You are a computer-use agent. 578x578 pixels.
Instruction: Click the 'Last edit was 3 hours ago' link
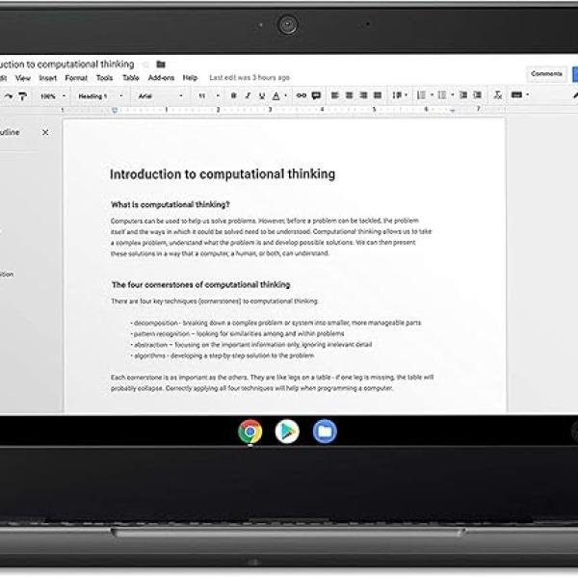[x=250, y=78]
